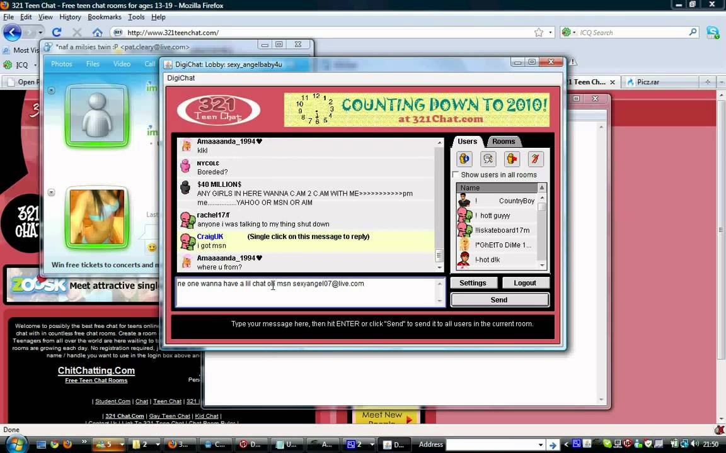This screenshot has height=453, width=726.
Task: Expand the quick launch overflow chevron
Action: (x=84, y=442)
